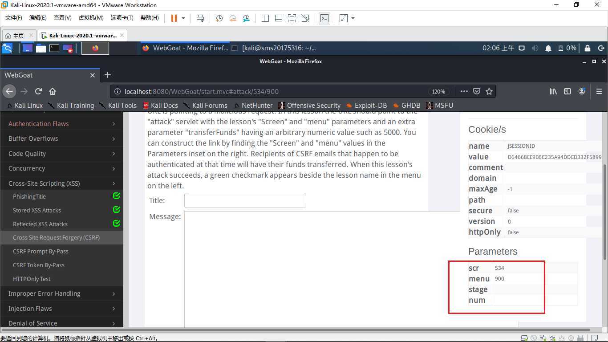The width and height of the screenshot is (608, 342).
Task: Open the 文件(F) menu
Action: click(x=13, y=18)
